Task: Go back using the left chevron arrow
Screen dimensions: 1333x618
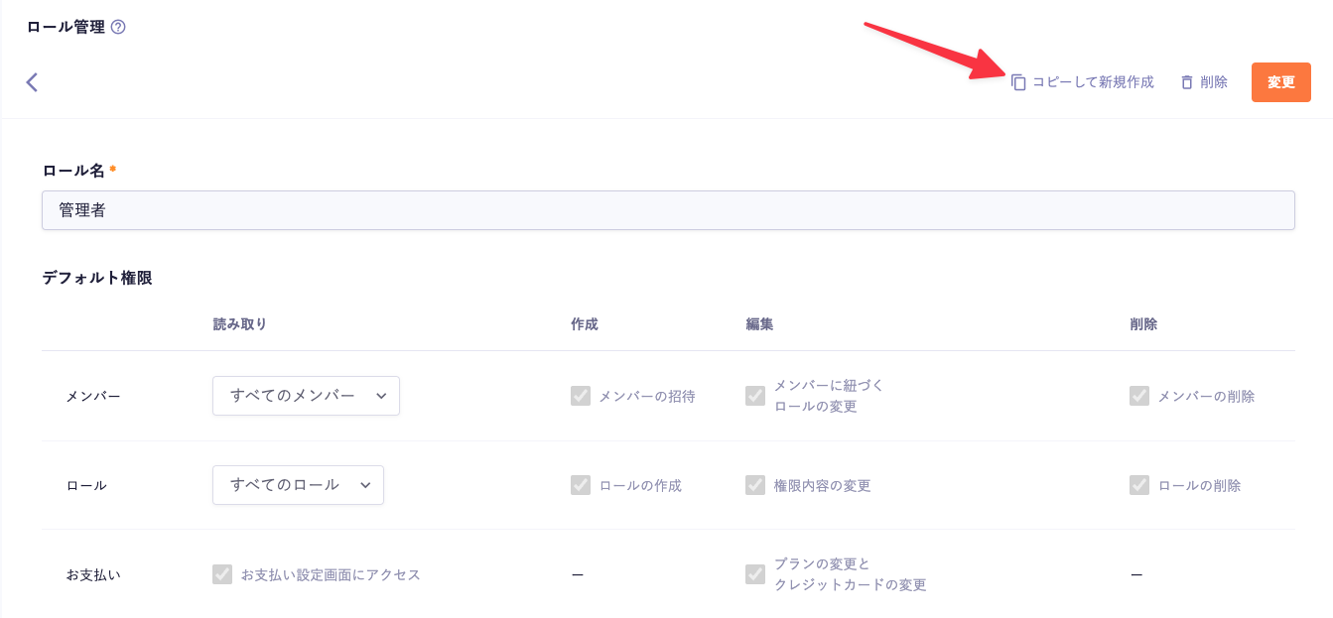Action: pyautogui.click(x=32, y=82)
